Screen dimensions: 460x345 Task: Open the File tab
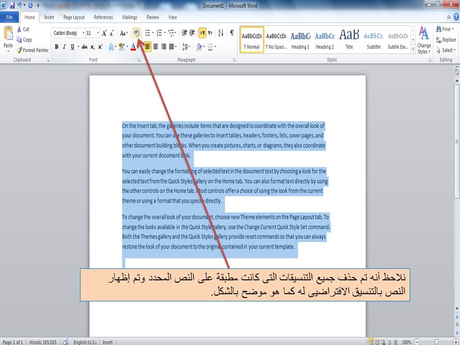click(x=10, y=17)
